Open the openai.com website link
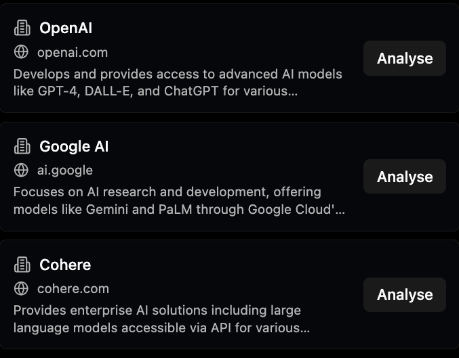This screenshot has height=358, width=459. click(x=73, y=52)
